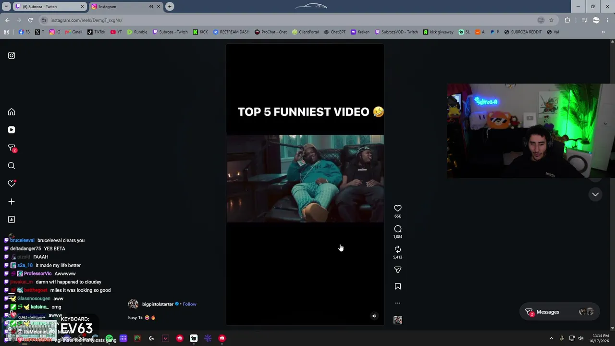Create a new post with plus icon
Viewport: 615px width, 346px height.
pyautogui.click(x=12, y=202)
